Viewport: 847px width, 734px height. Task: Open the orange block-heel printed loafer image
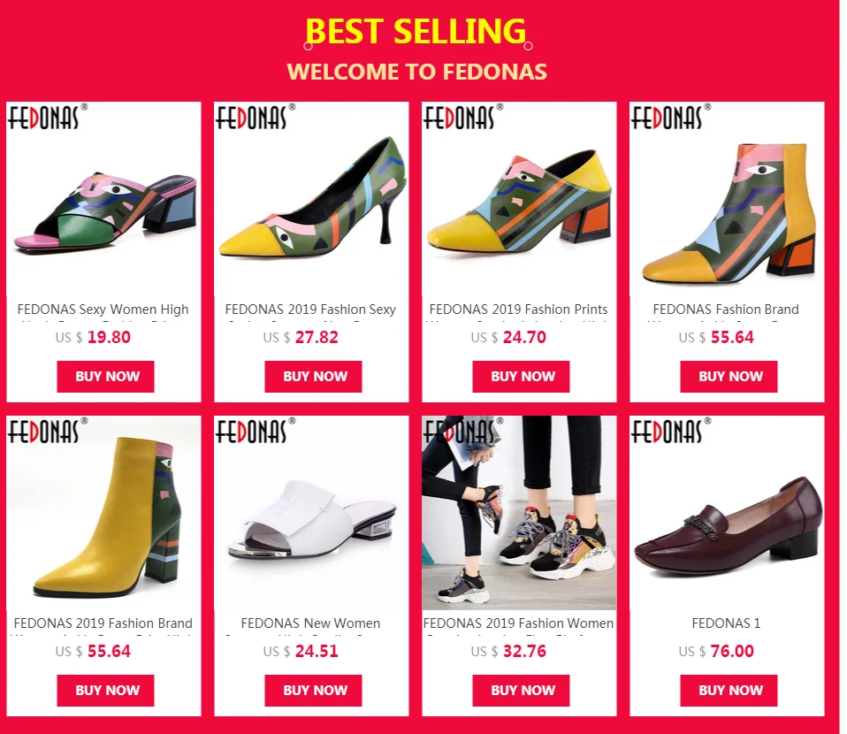[519, 199]
